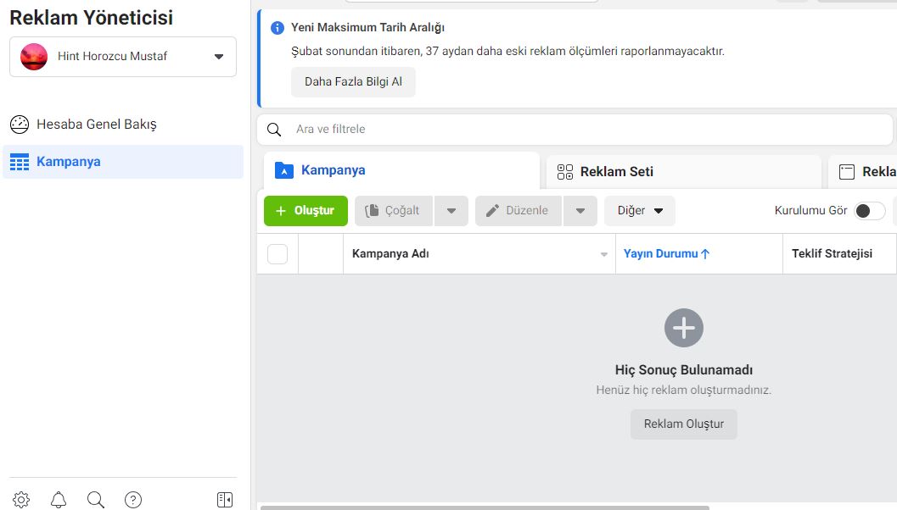Expand the Düzenle dropdown arrow
Viewport: 897px width, 510px height.
click(580, 211)
